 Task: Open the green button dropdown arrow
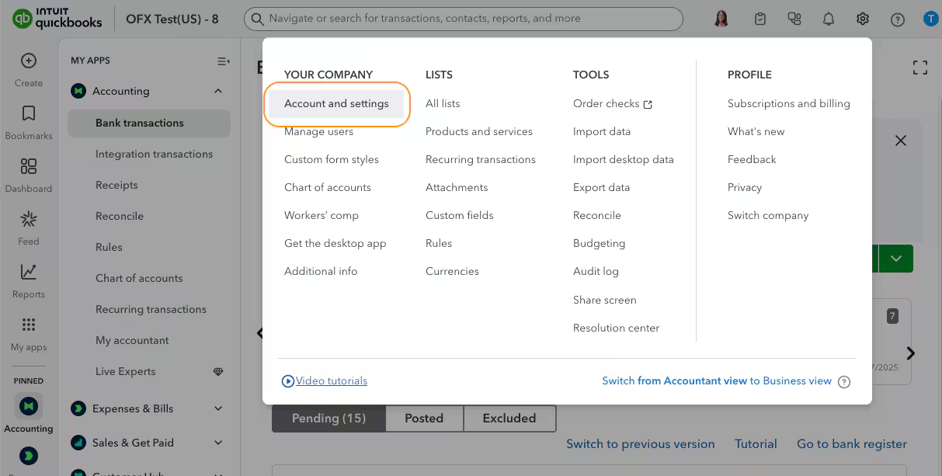(896, 259)
